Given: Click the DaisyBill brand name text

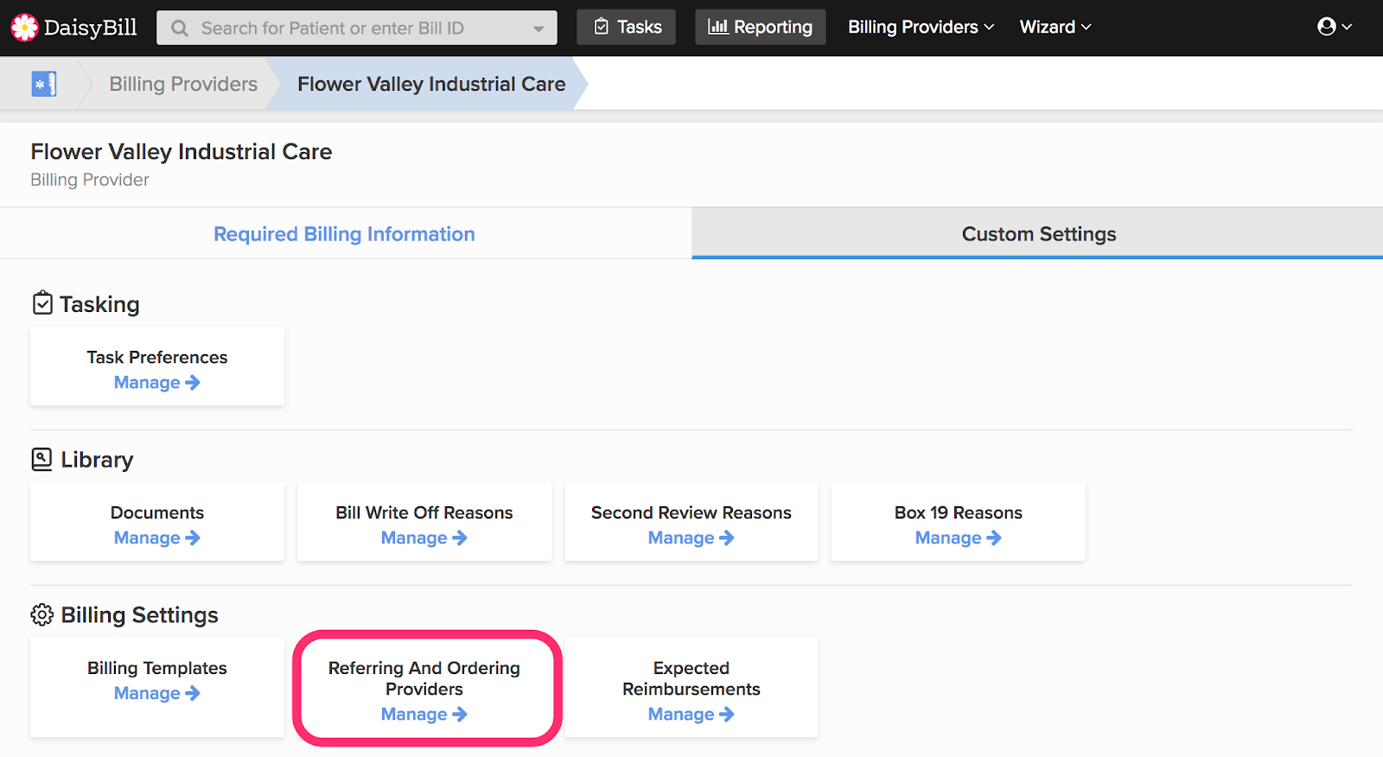Looking at the screenshot, I should pos(91,28).
